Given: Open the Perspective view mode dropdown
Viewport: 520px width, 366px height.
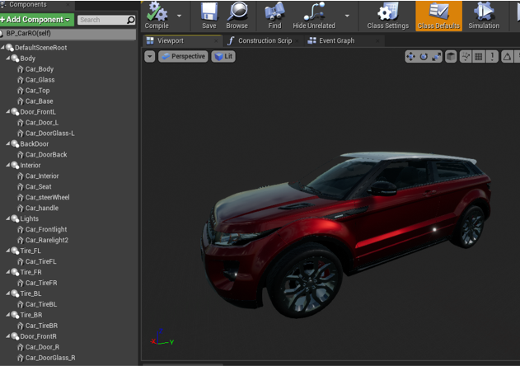Looking at the screenshot, I should coord(183,57).
